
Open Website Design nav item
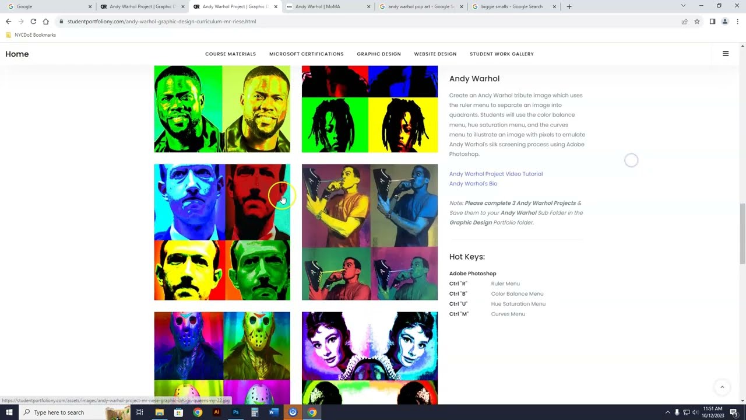pos(435,54)
